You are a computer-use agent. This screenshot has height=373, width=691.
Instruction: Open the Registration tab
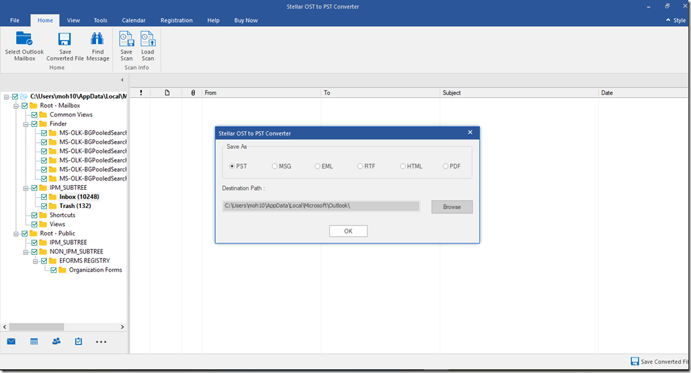(176, 20)
